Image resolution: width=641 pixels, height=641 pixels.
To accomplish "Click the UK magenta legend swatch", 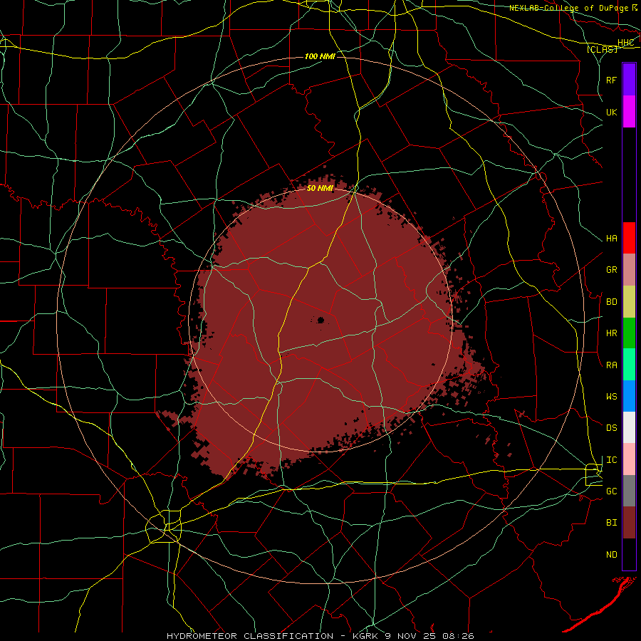I will coord(629,112).
